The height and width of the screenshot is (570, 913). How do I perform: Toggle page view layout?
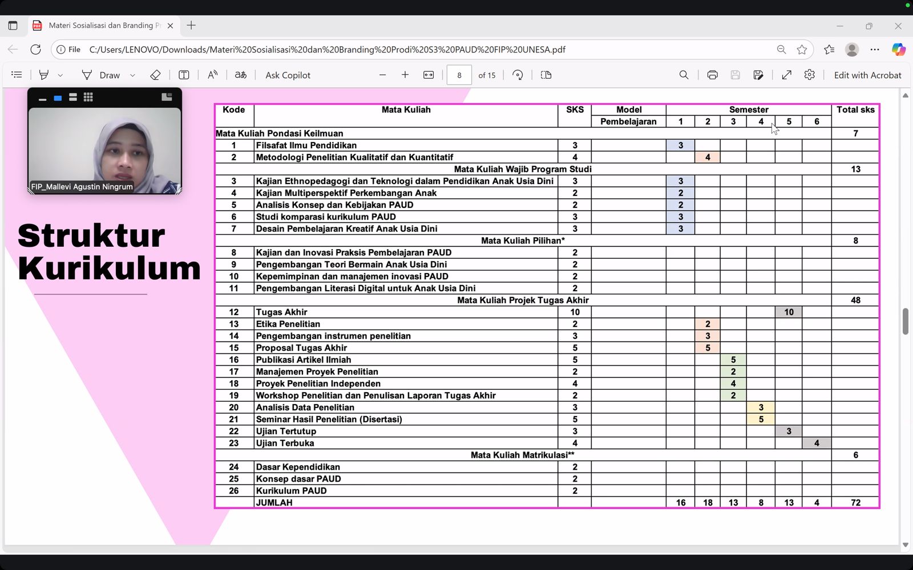[546, 75]
